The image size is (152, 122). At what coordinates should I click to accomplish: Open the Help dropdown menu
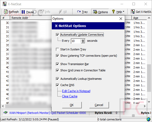[118, 12]
